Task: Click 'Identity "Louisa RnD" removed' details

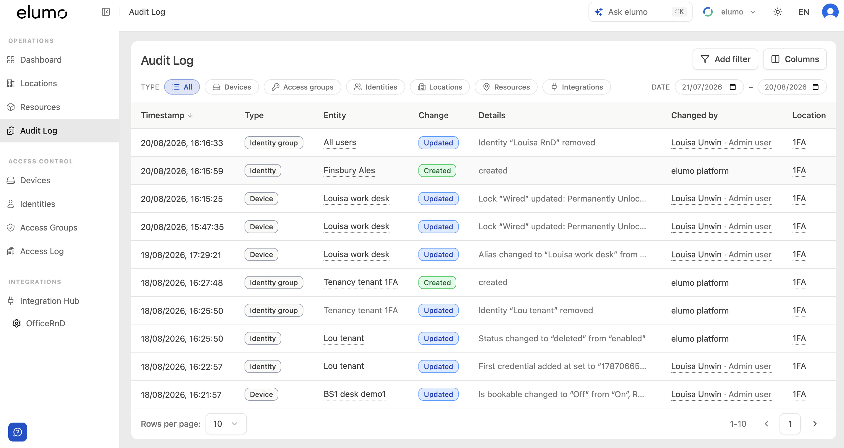Action: [x=537, y=142]
